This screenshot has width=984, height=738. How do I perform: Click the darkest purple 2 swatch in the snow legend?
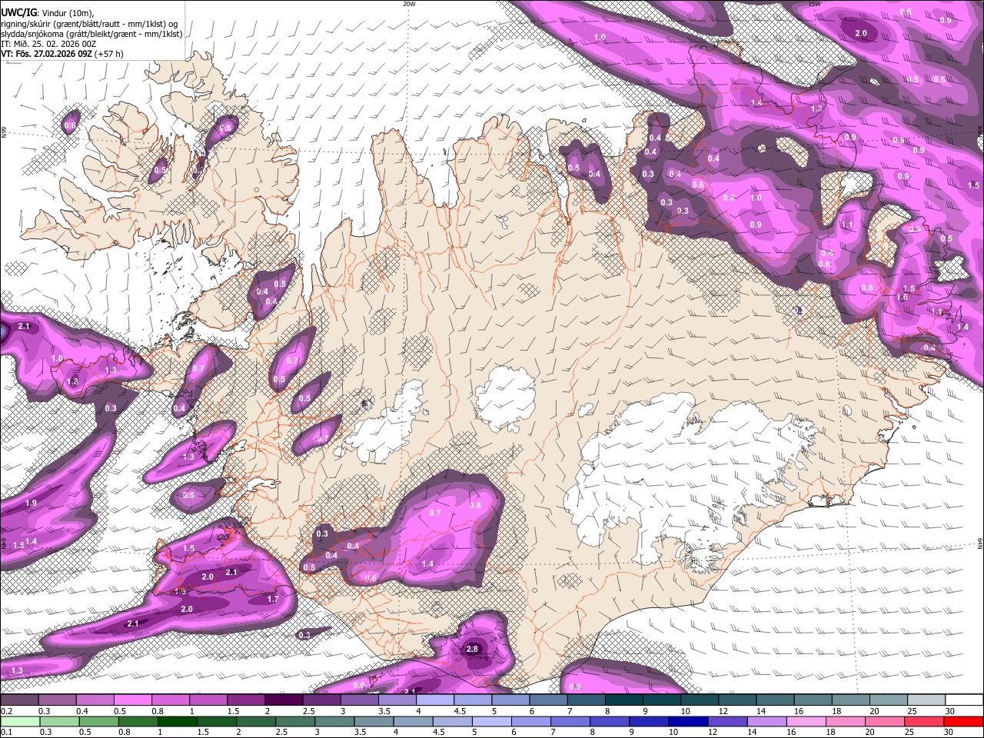coord(284,700)
